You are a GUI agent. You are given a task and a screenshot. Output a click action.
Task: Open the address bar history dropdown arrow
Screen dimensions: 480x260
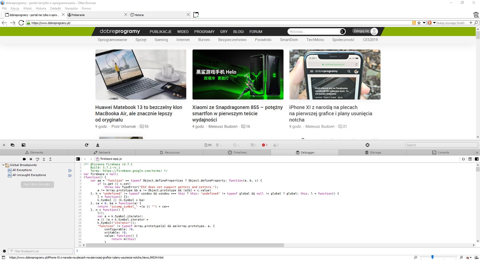coord(424,23)
